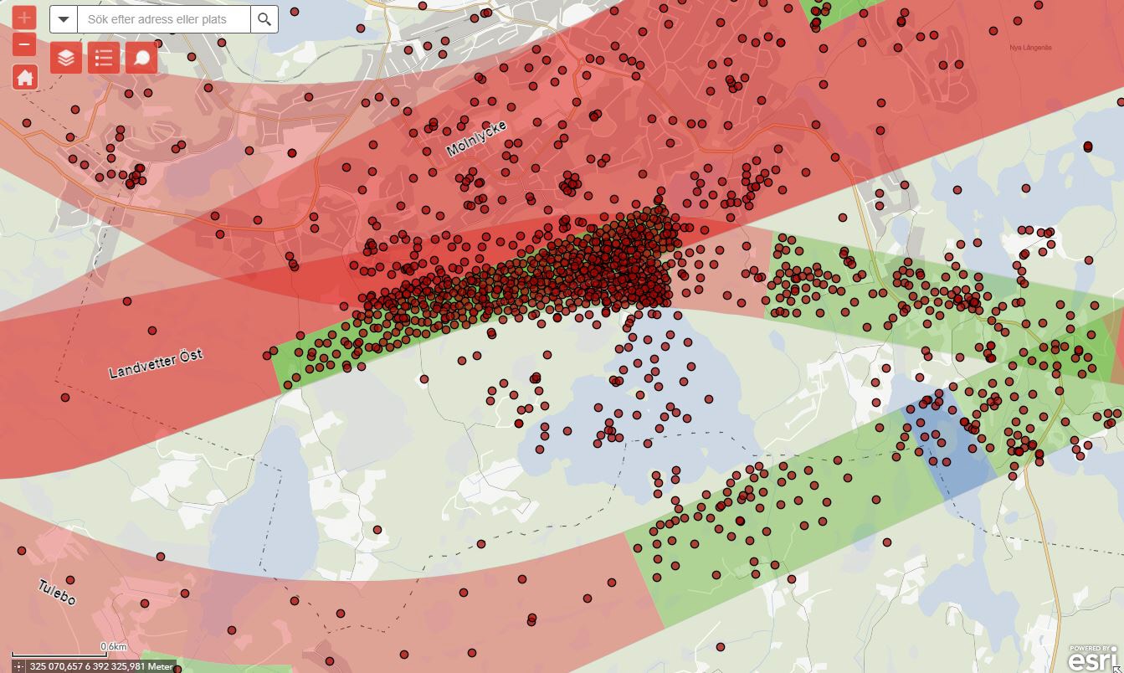This screenshot has width=1124, height=673.
Task: Select the Nya Långenäs label
Action: [x=1029, y=48]
